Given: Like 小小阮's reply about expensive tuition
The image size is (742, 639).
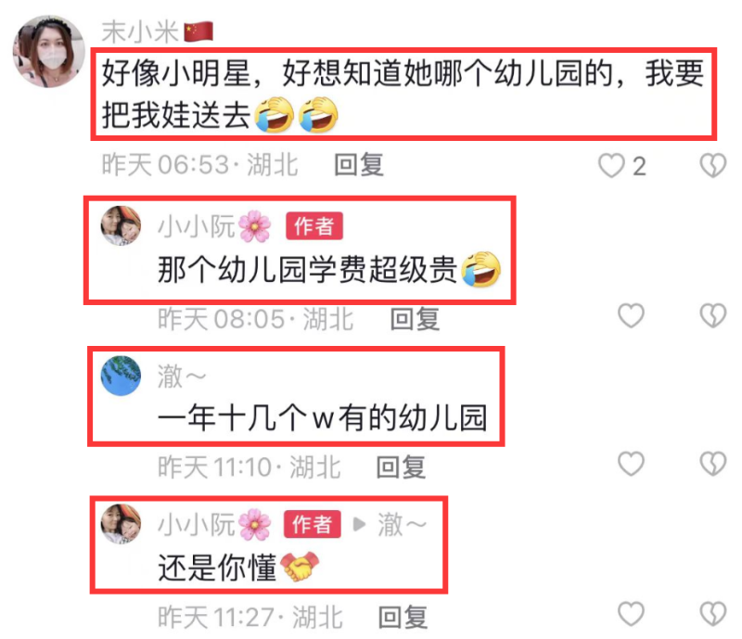Looking at the screenshot, I should (x=631, y=315).
